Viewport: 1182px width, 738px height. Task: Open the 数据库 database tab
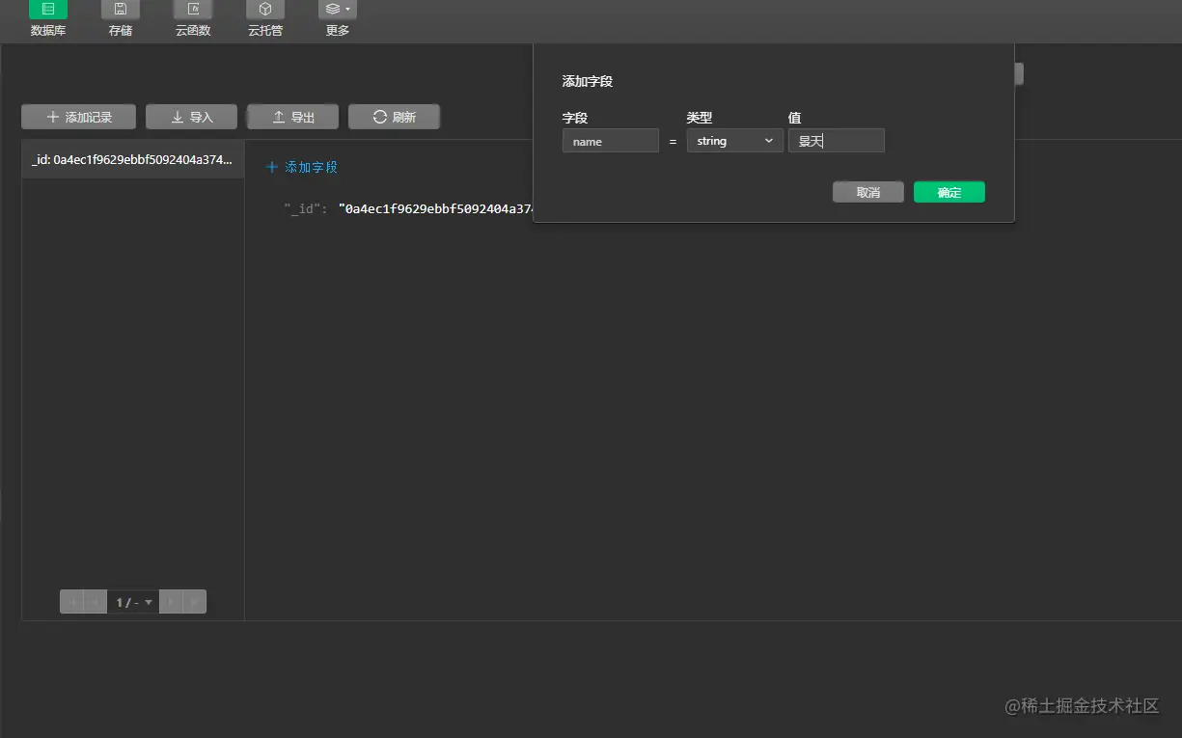pos(47,19)
